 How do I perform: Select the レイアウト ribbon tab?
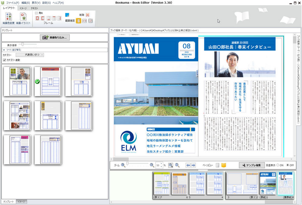point(9,8)
